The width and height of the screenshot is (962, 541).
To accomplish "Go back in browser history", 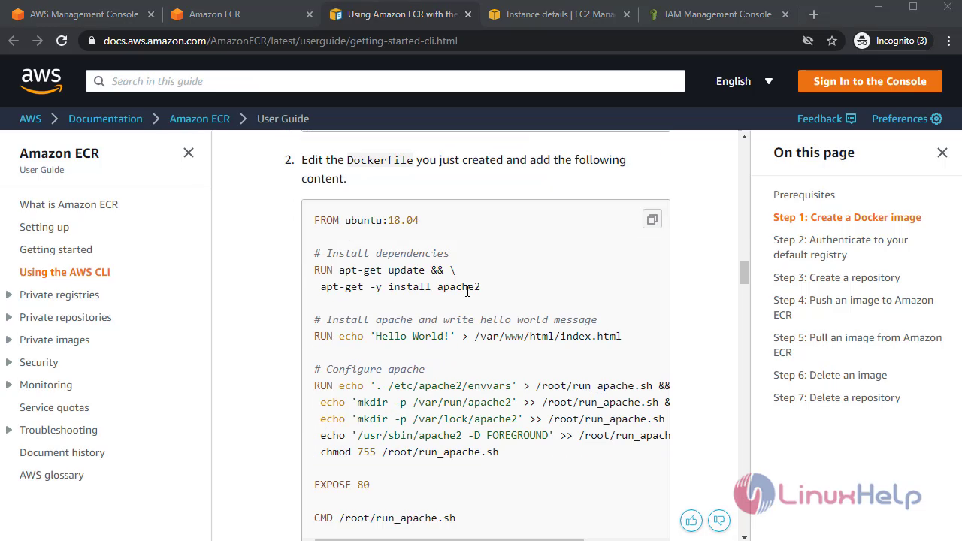I will click(14, 41).
